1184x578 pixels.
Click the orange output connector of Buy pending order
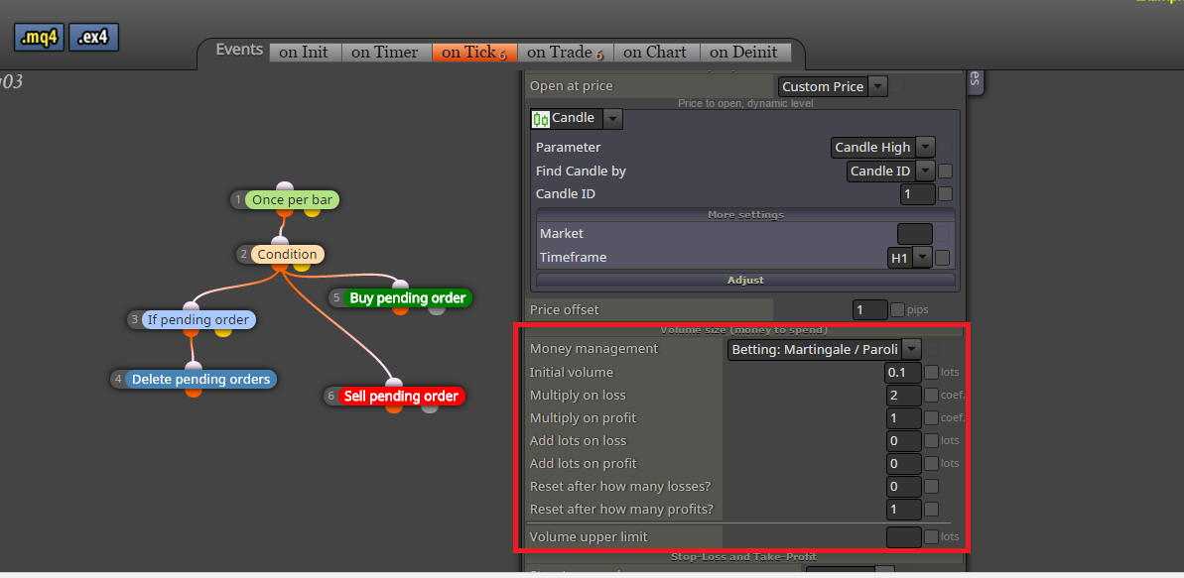pos(401,311)
